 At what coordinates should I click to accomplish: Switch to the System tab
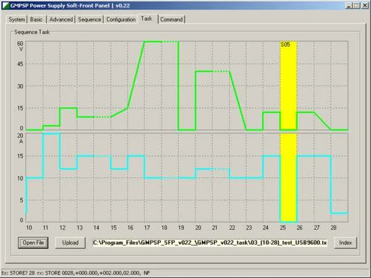[x=17, y=19]
